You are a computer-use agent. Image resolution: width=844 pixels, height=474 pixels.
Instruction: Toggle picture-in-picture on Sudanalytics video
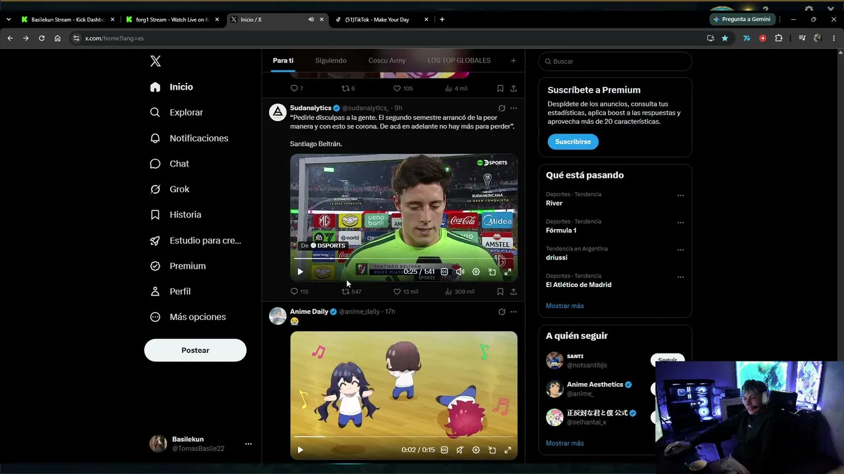click(492, 272)
